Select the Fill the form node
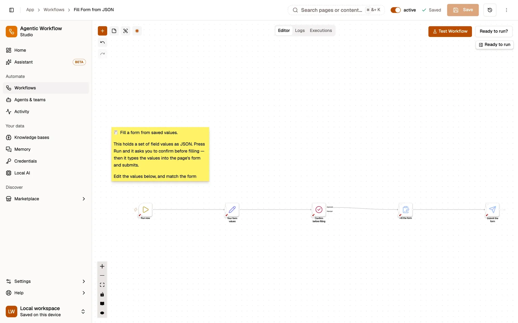 click(406, 210)
